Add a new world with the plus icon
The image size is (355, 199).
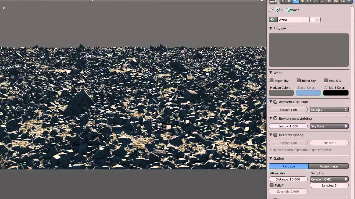coord(313,20)
